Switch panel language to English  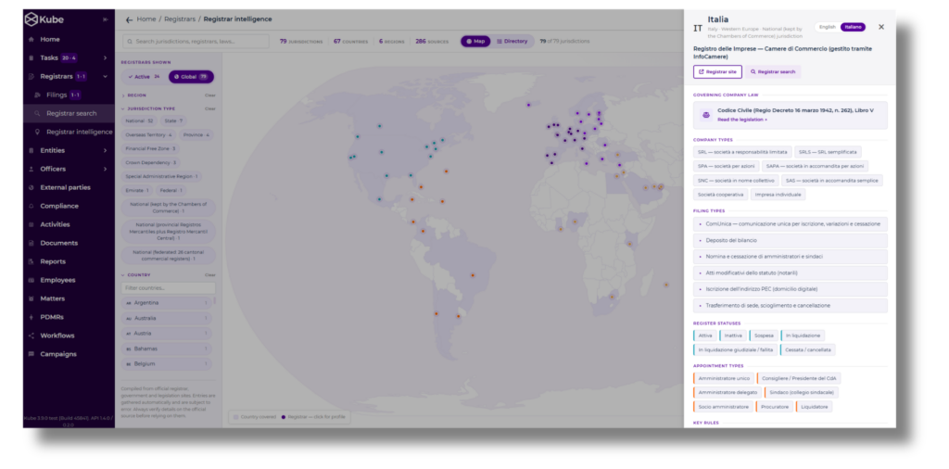tap(828, 27)
